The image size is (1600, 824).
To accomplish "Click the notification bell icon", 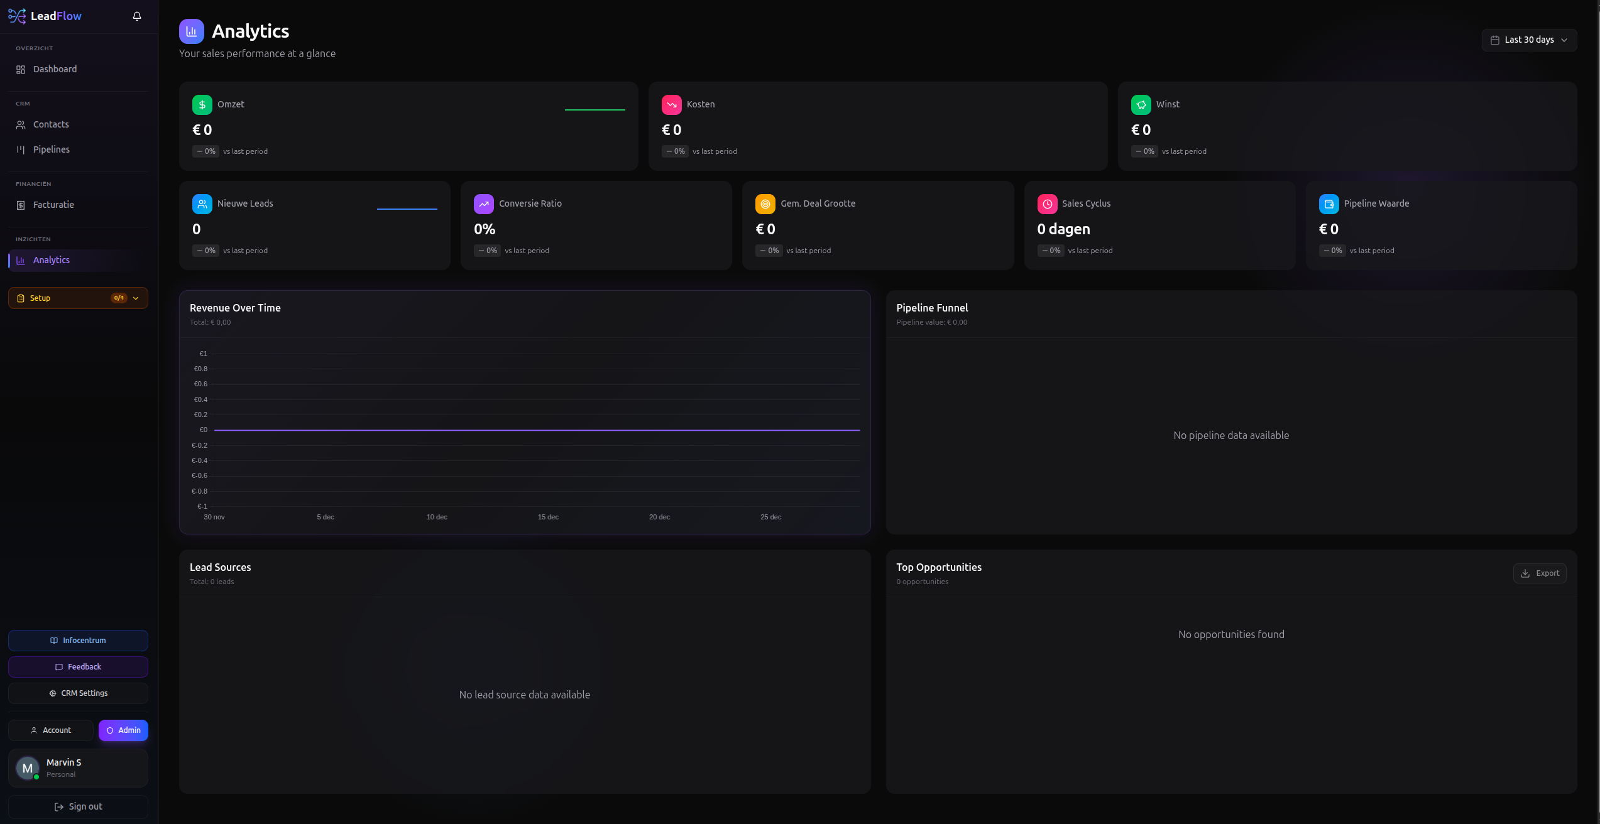I will click(x=136, y=16).
